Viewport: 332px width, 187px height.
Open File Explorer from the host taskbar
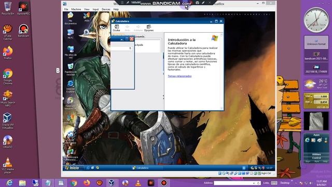click(22, 183)
